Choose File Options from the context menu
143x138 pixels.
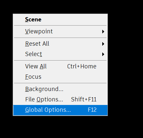(60, 99)
